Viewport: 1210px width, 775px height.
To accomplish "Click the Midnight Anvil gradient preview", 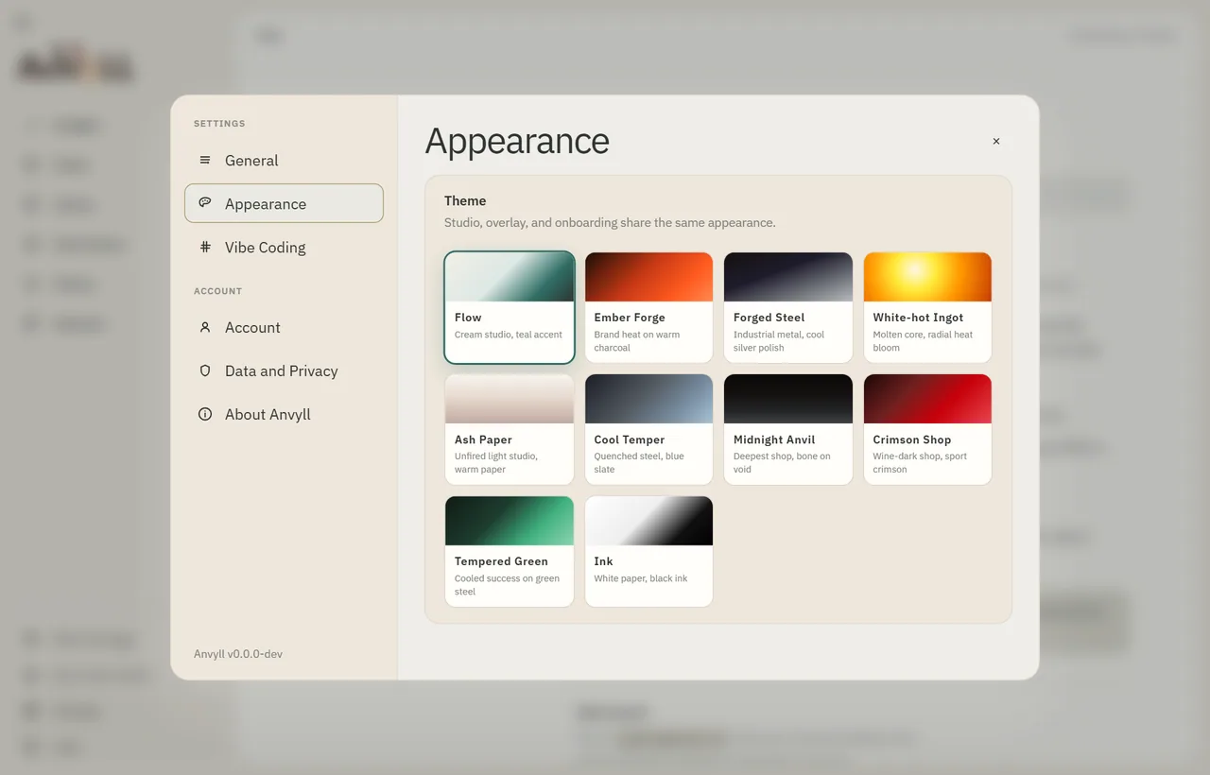I will (788, 399).
